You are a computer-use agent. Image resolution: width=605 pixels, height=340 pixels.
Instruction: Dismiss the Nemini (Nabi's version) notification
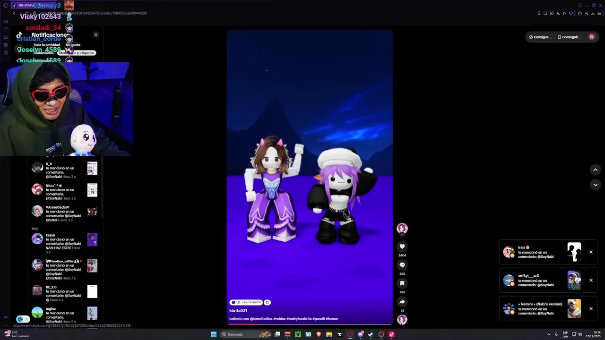[x=591, y=309]
